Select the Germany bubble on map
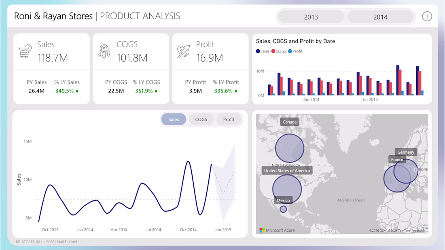 tap(406, 171)
